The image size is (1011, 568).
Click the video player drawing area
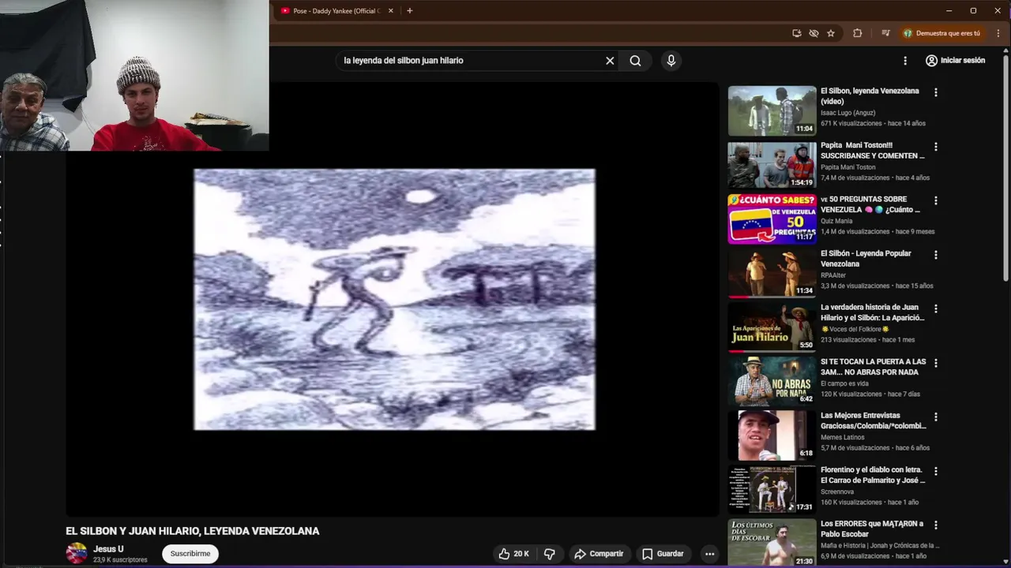coord(394,299)
